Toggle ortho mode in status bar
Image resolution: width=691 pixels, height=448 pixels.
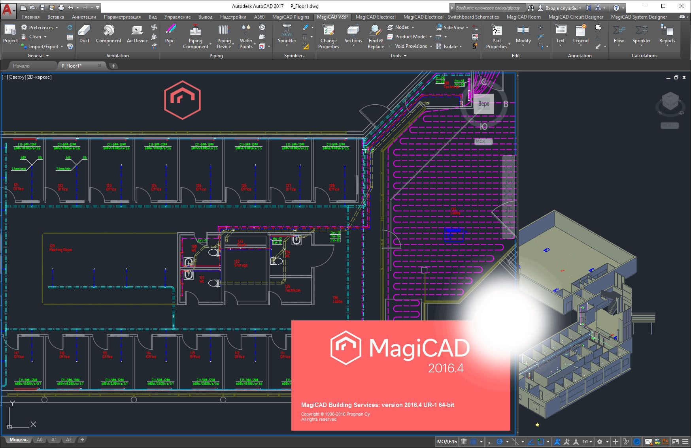click(490, 442)
